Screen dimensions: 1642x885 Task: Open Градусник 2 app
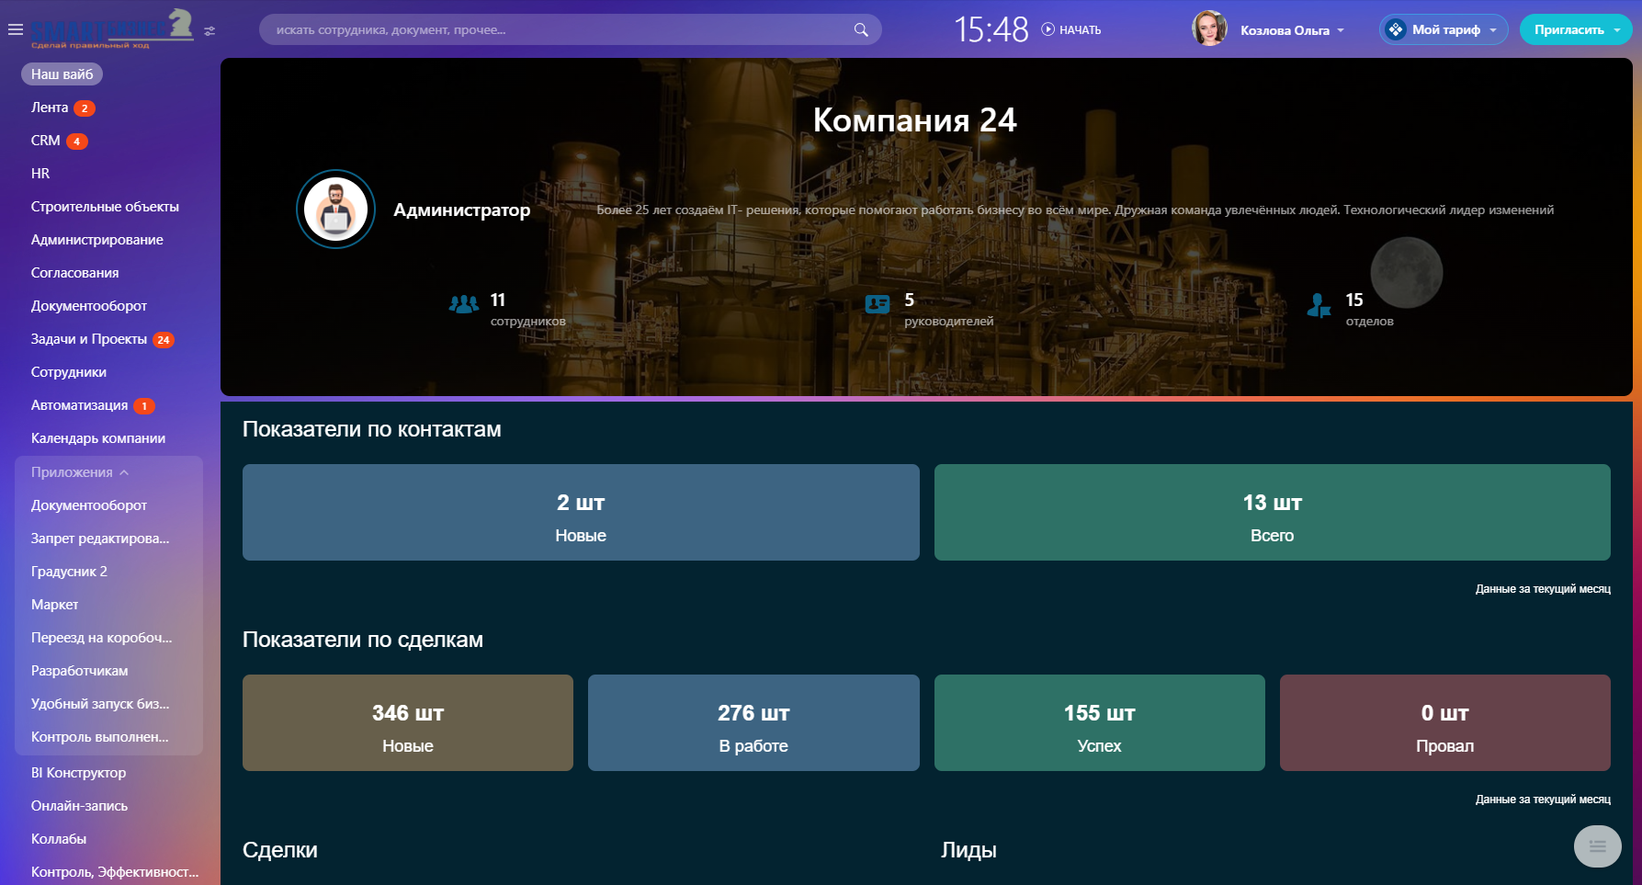click(69, 572)
